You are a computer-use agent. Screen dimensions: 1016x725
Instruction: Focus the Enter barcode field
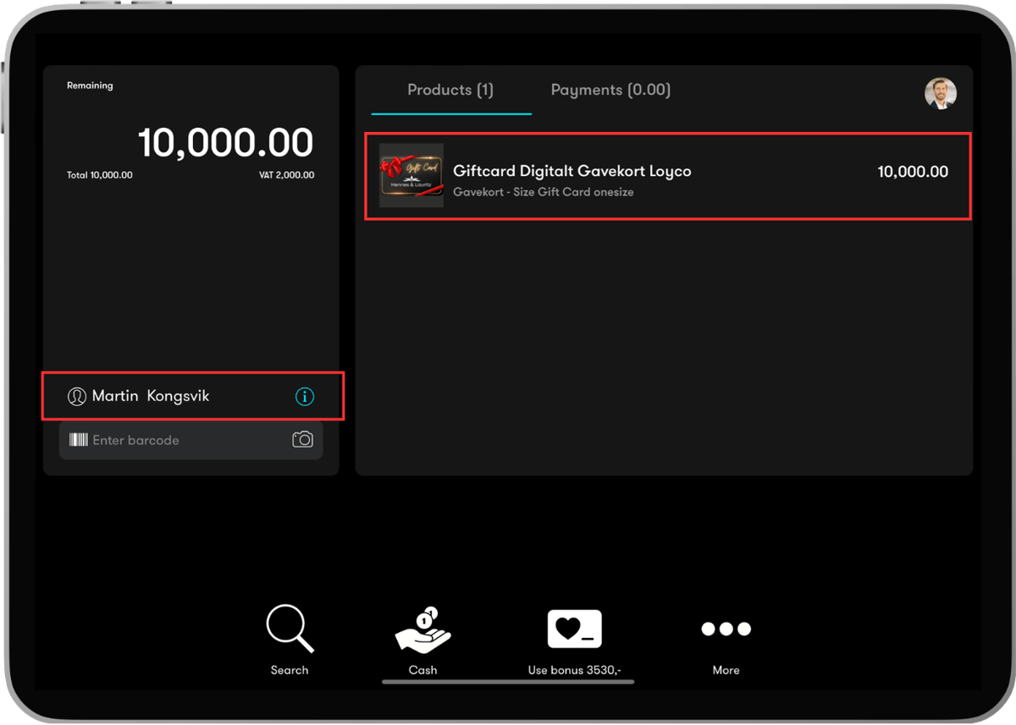pos(190,440)
